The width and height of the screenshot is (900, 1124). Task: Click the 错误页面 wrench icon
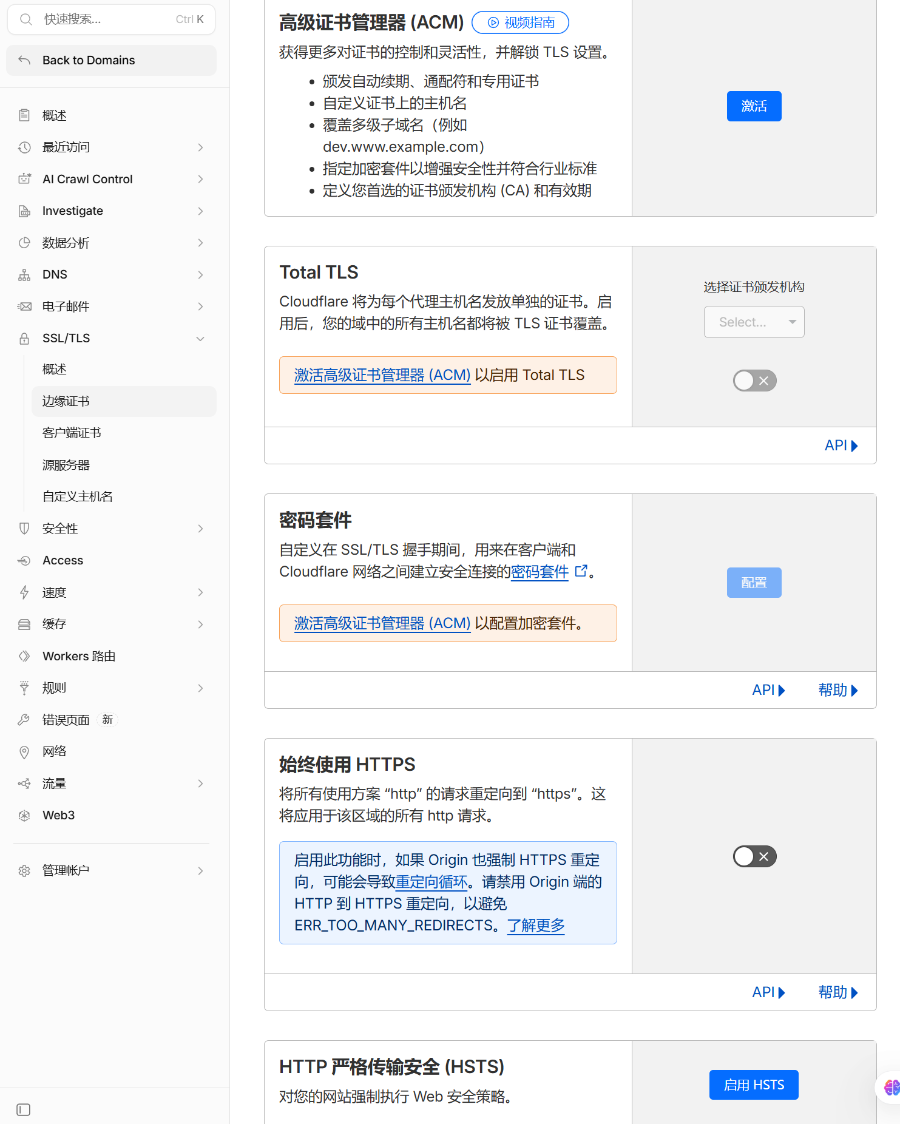[x=24, y=720]
